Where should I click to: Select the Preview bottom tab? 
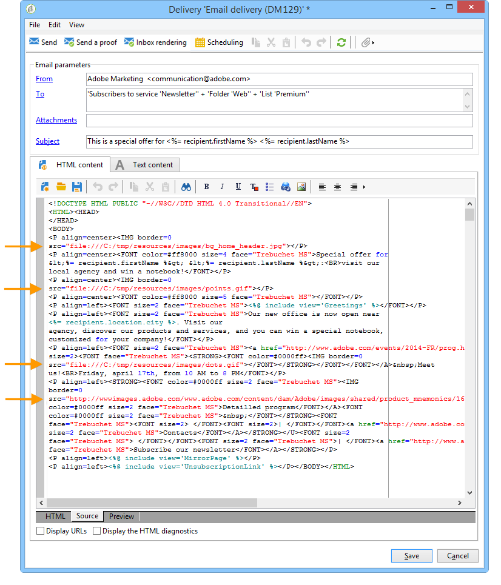click(x=121, y=516)
